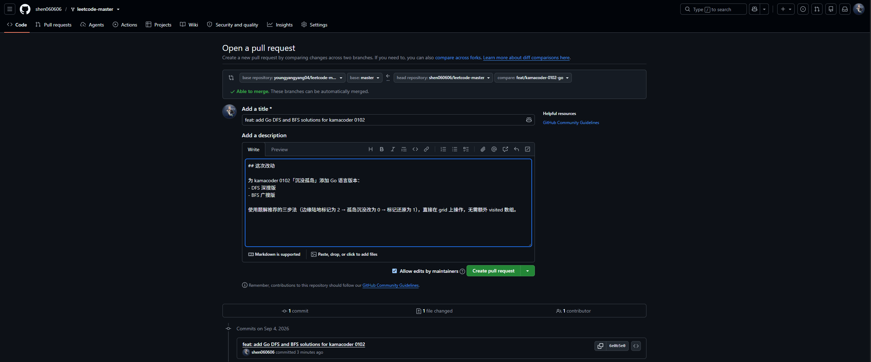This screenshot has width=871, height=362.
Task: Apply bold formatting in editor toolbar
Action: click(382, 149)
